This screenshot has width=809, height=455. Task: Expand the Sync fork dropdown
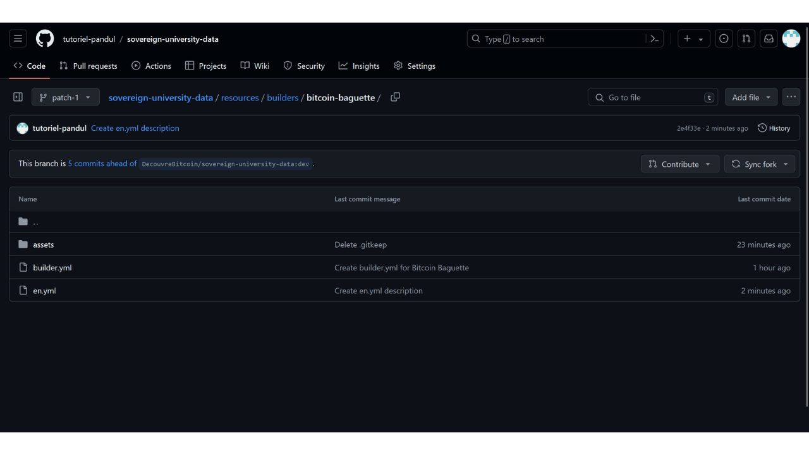pos(760,164)
